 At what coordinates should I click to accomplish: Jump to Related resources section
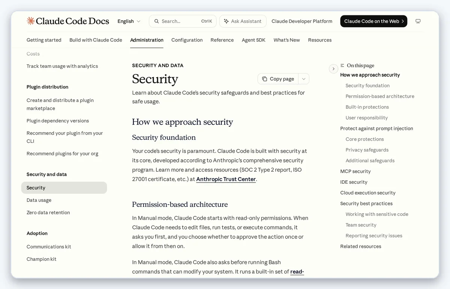(x=361, y=247)
